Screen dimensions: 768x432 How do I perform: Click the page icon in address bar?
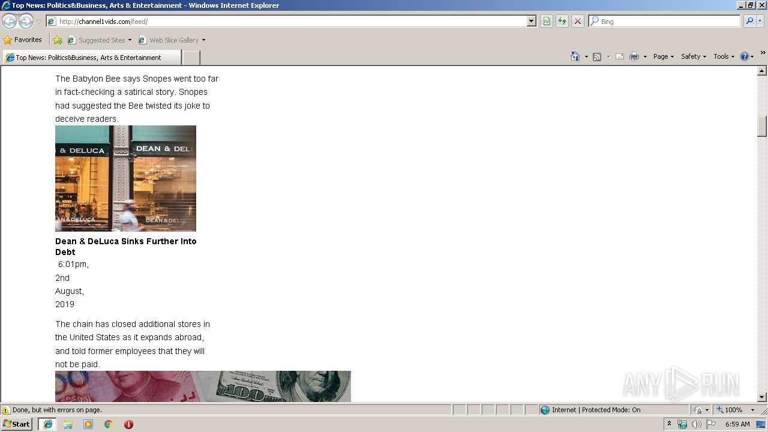point(52,22)
